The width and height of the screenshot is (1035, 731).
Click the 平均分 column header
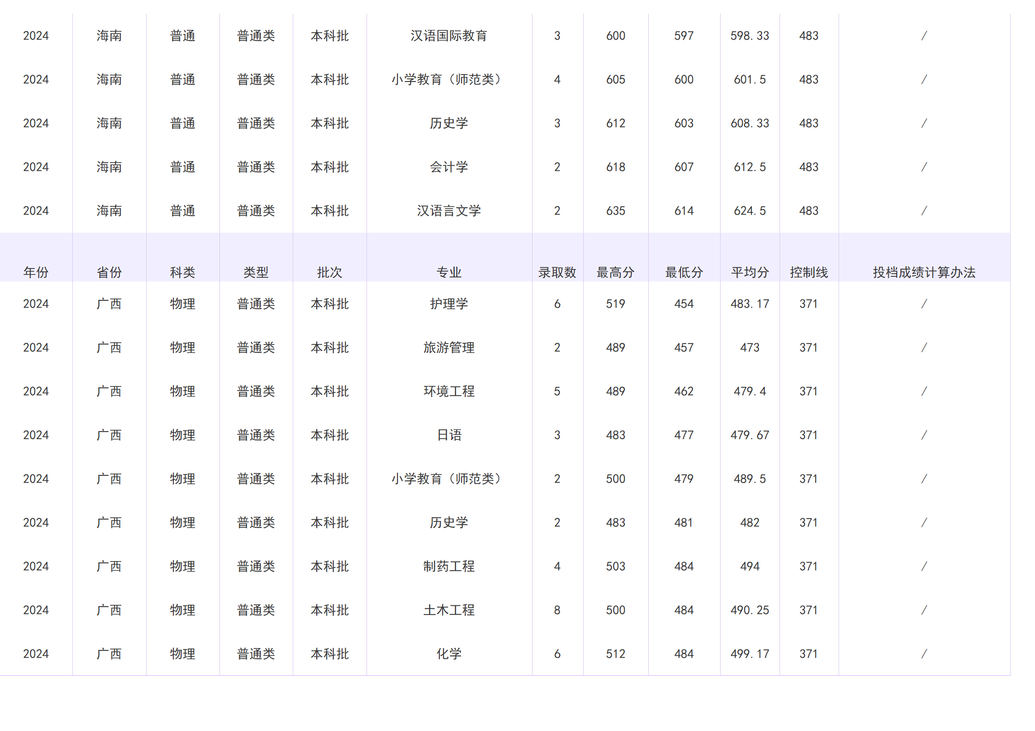click(750, 272)
